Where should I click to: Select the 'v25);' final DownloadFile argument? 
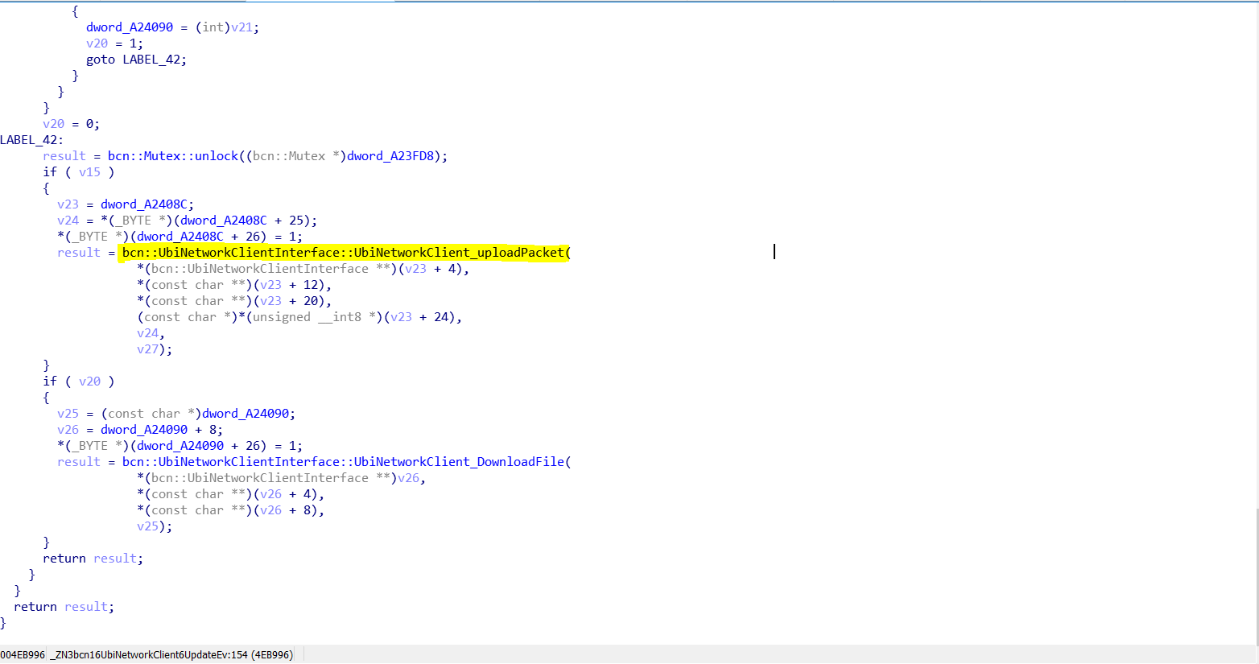155,526
